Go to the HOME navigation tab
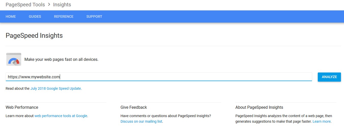The image size is (344, 128). point(11,16)
